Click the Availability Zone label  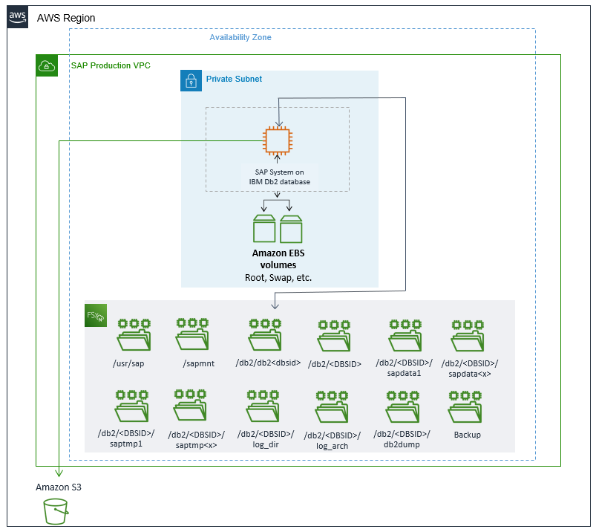tap(241, 37)
